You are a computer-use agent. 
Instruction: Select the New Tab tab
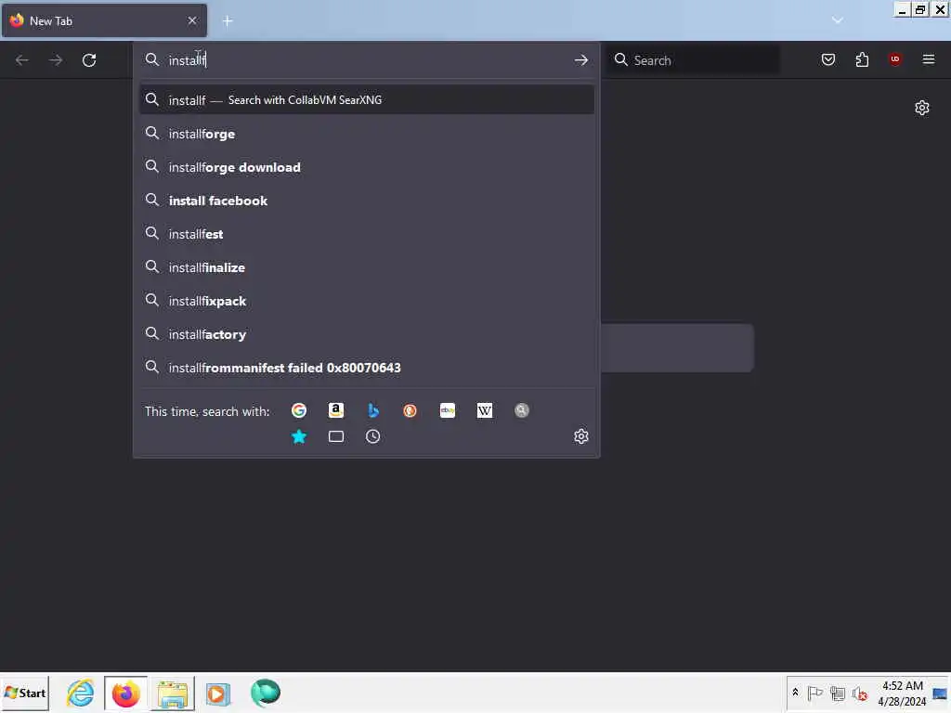coord(104,20)
